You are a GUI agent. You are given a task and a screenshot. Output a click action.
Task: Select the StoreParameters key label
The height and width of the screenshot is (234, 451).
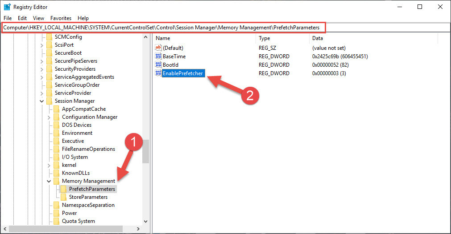point(88,197)
